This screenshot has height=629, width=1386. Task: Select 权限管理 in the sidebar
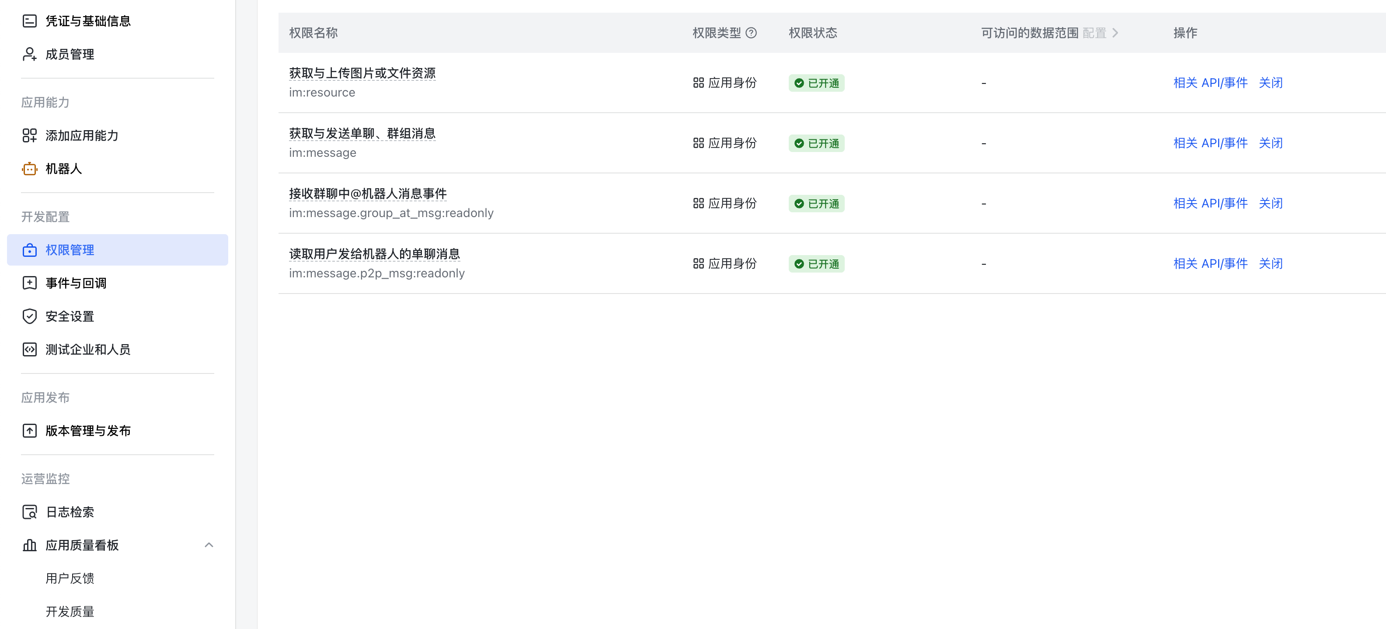(x=70, y=250)
